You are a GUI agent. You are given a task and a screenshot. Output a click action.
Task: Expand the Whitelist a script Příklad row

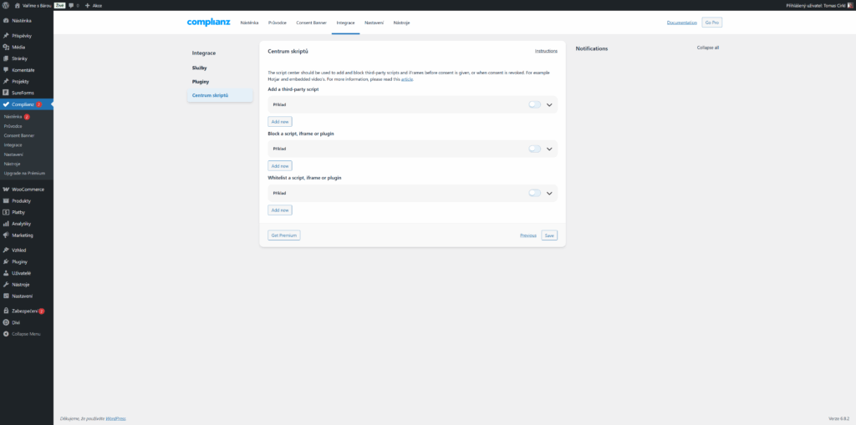coord(549,193)
